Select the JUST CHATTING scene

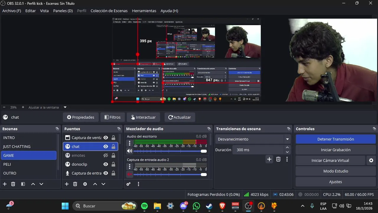(x=29, y=146)
